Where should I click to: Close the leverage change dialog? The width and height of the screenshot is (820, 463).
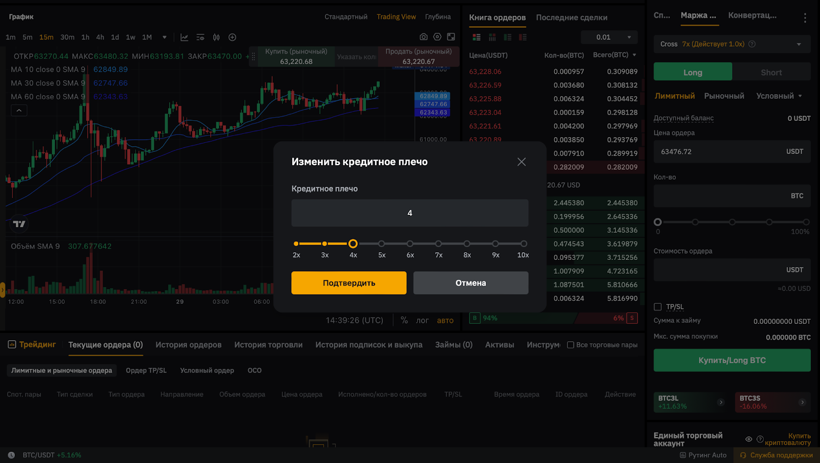(521, 162)
